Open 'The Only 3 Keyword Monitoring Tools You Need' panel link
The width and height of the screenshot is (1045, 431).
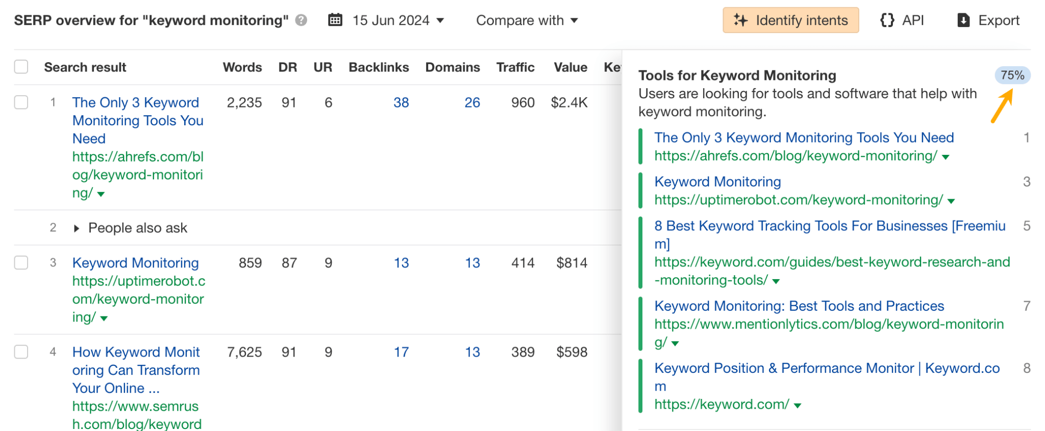point(804,138)
